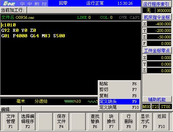This screenshot has height=132, width=173.
Task: Click the %1010 program header line
Action: pyautogui.click(x=8, y=25)
